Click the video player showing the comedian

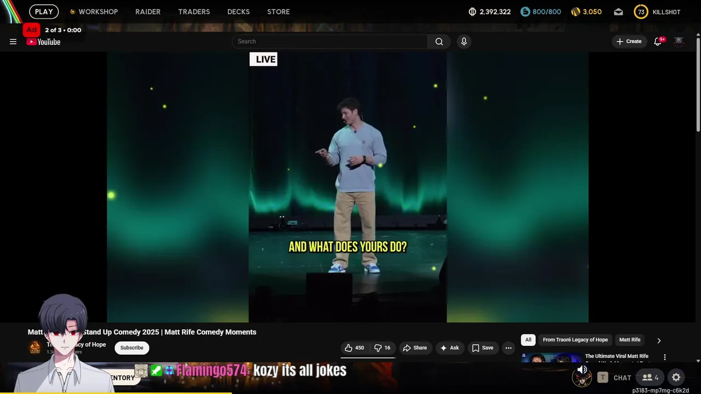coord(348,187)
